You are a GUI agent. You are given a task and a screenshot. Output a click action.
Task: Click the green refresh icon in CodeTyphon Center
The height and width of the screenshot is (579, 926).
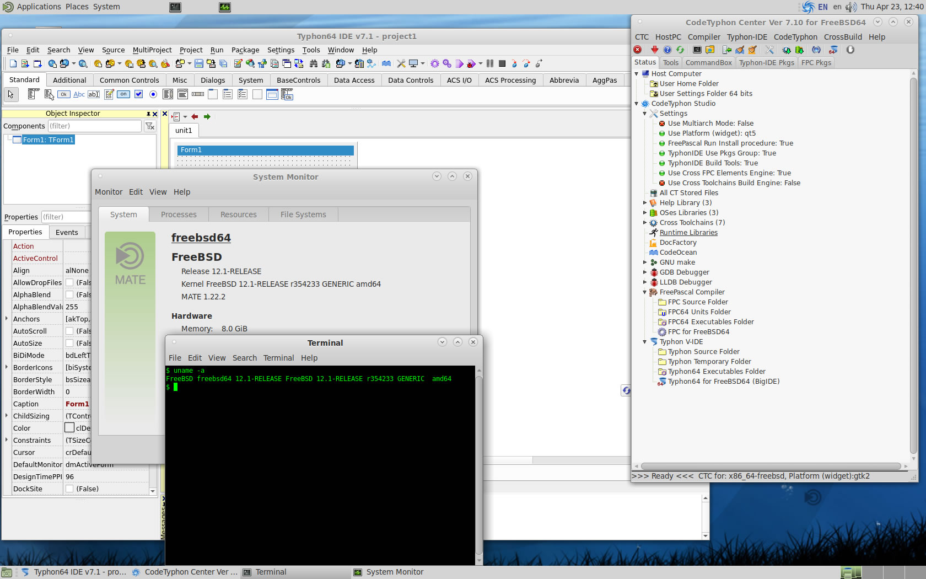[680, 50]
